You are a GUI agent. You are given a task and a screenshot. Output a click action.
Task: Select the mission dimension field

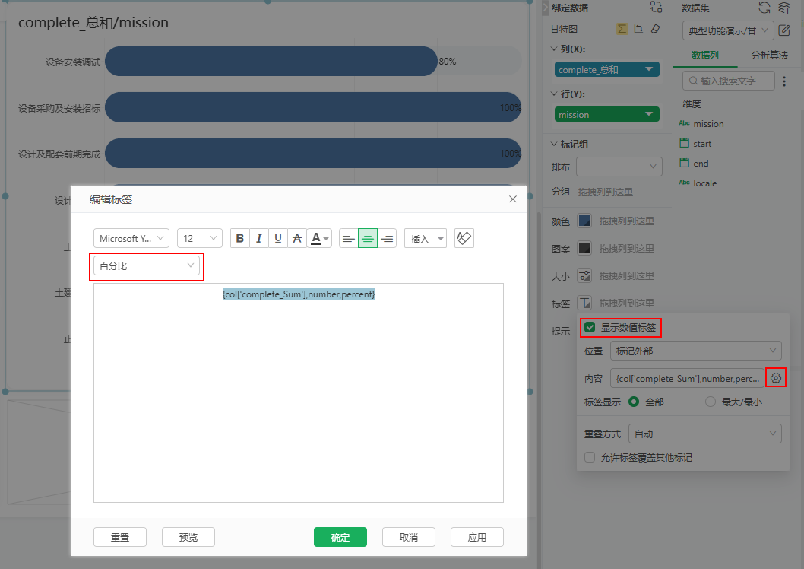pyautogui.click(x=708, y=124)
